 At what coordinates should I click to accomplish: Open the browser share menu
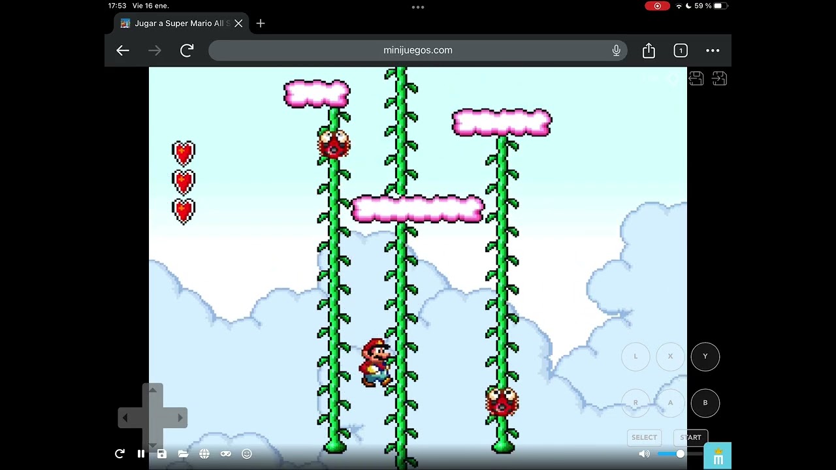(x=649, y=50)
